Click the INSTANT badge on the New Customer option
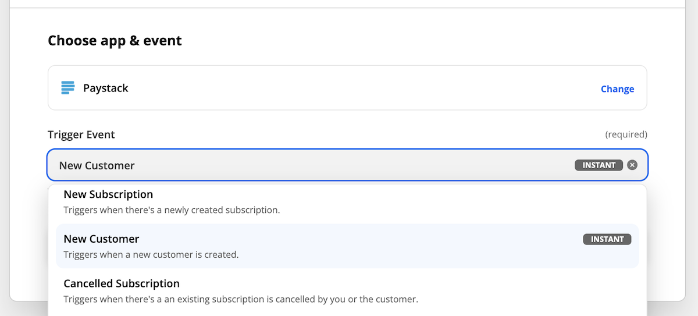The height and width of the screenshot is (316, 698). (x=607, y=239)
